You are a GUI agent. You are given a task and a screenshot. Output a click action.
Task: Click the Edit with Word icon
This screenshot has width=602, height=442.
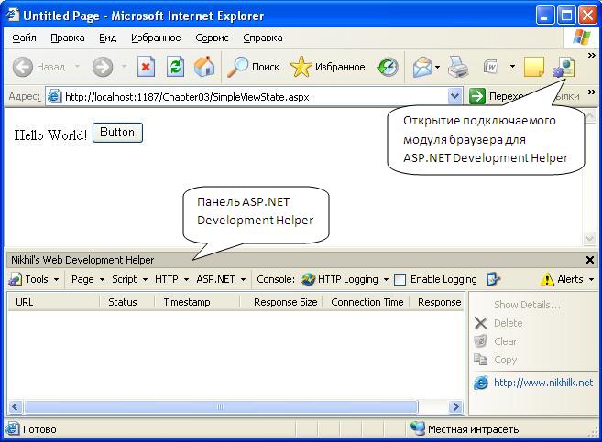pyautogui.click(x=490, y=67)
